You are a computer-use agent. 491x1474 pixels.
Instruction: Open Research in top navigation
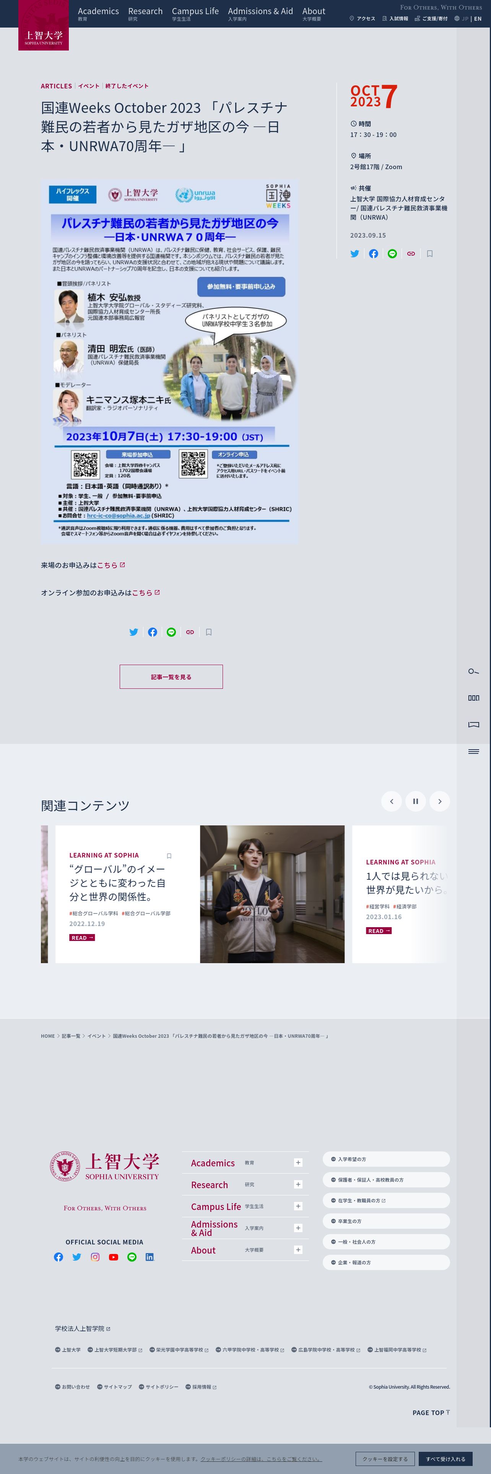[145, 14]
